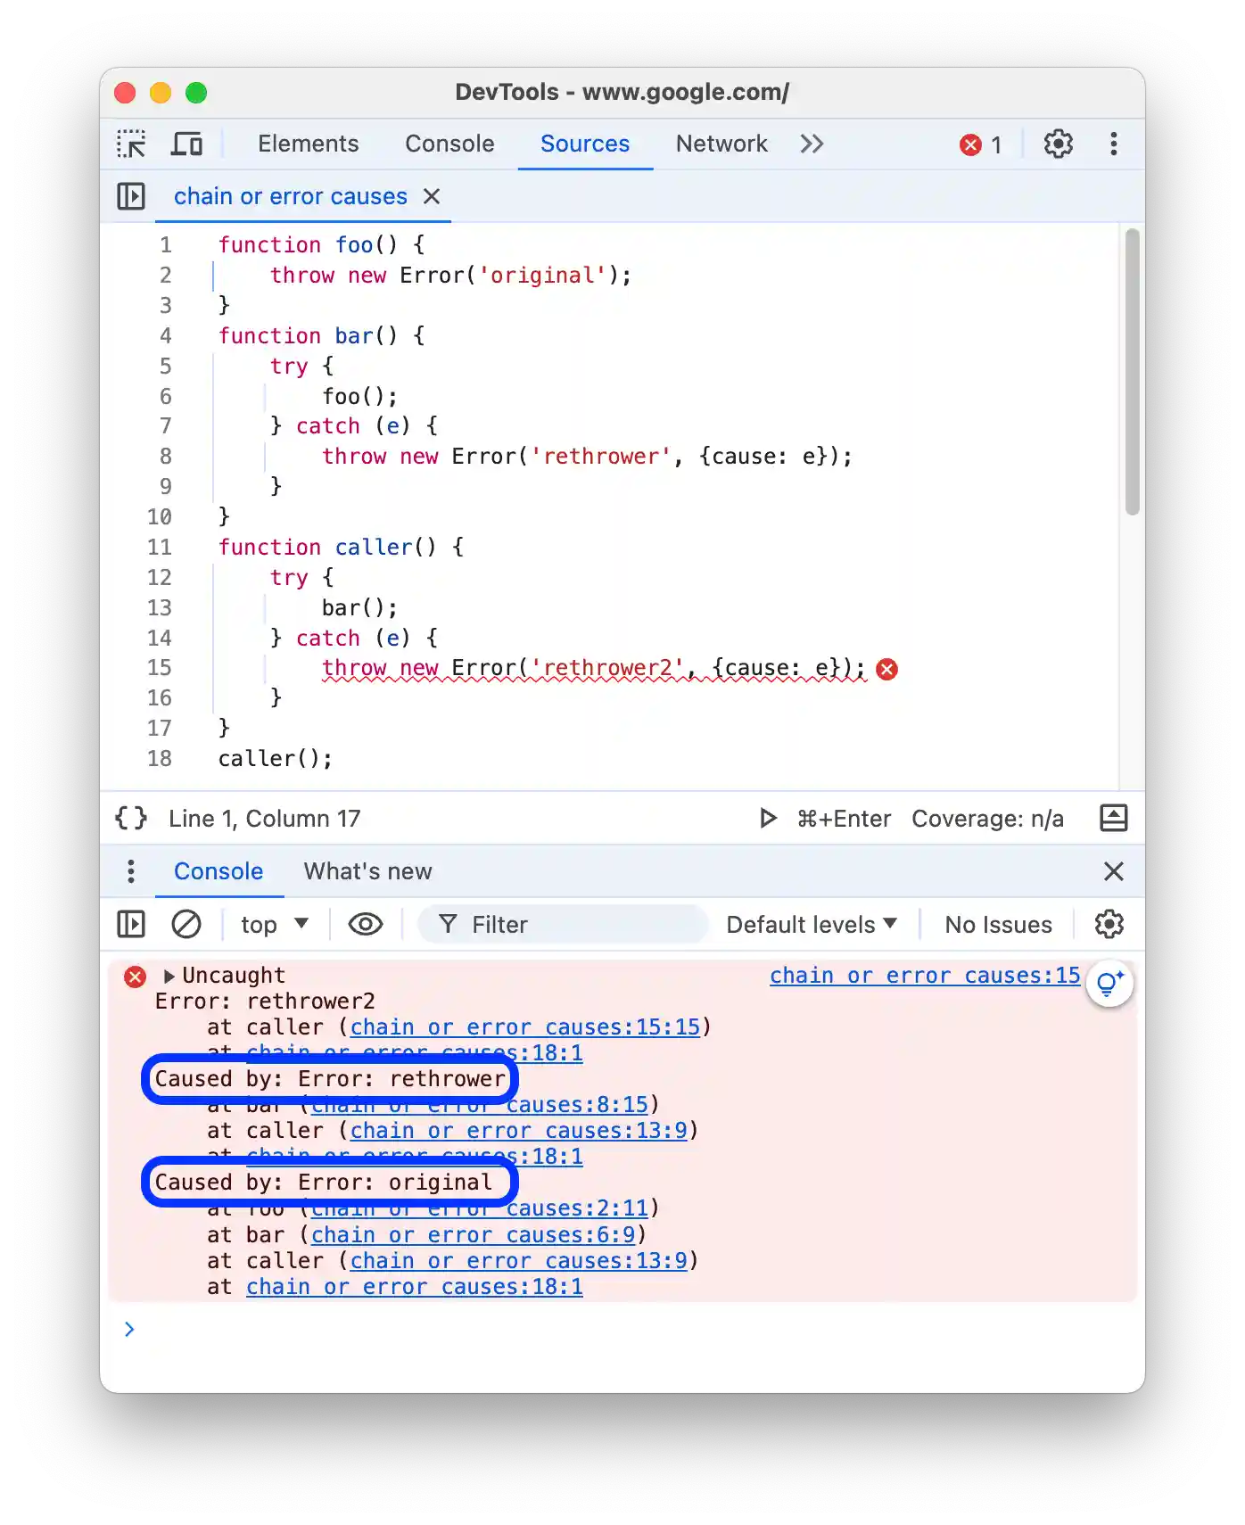Open the Default levels dropdown

(812, 925)
